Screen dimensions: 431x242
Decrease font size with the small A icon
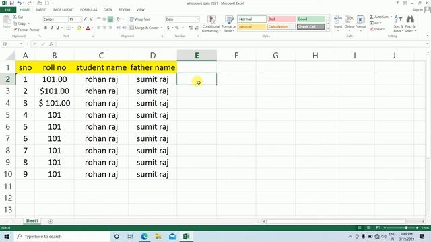click(91, 19)
